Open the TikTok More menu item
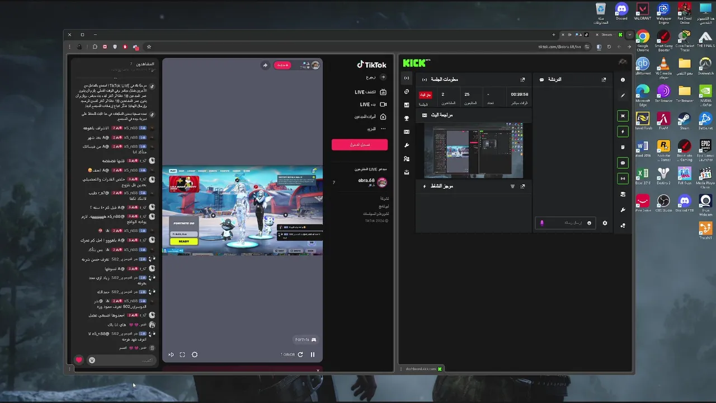The width and height of the screenshot is (716, 403). point(376,129)
